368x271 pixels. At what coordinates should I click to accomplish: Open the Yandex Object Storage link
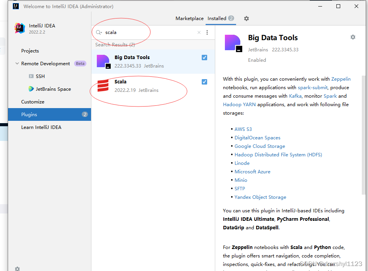[260, 197]
